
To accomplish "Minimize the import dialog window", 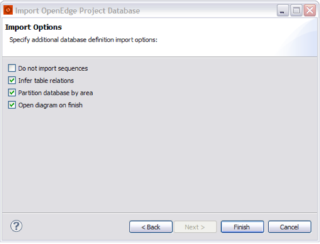I will [282, 11].
